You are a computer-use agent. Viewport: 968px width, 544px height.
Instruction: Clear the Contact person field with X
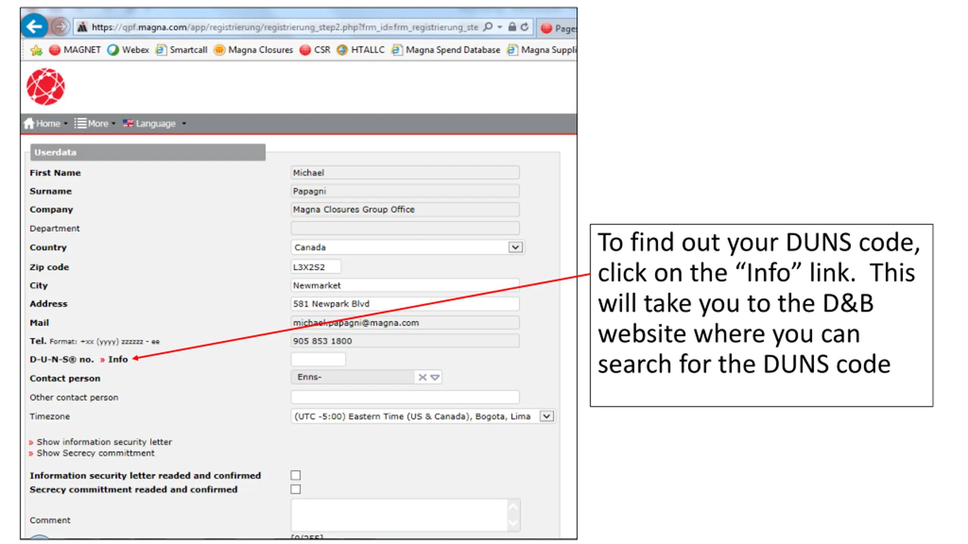422,377
